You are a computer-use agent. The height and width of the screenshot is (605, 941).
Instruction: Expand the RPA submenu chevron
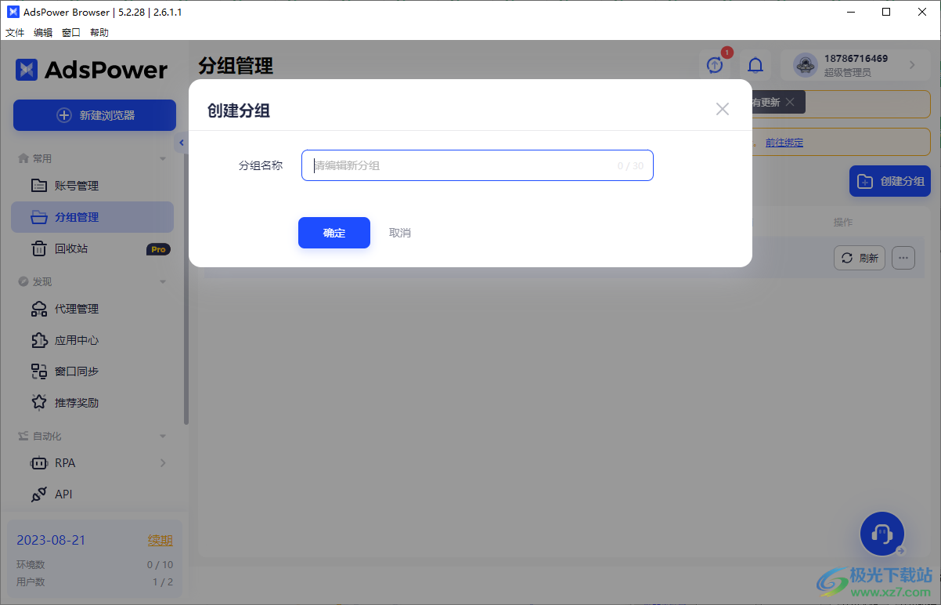[163, 463]
